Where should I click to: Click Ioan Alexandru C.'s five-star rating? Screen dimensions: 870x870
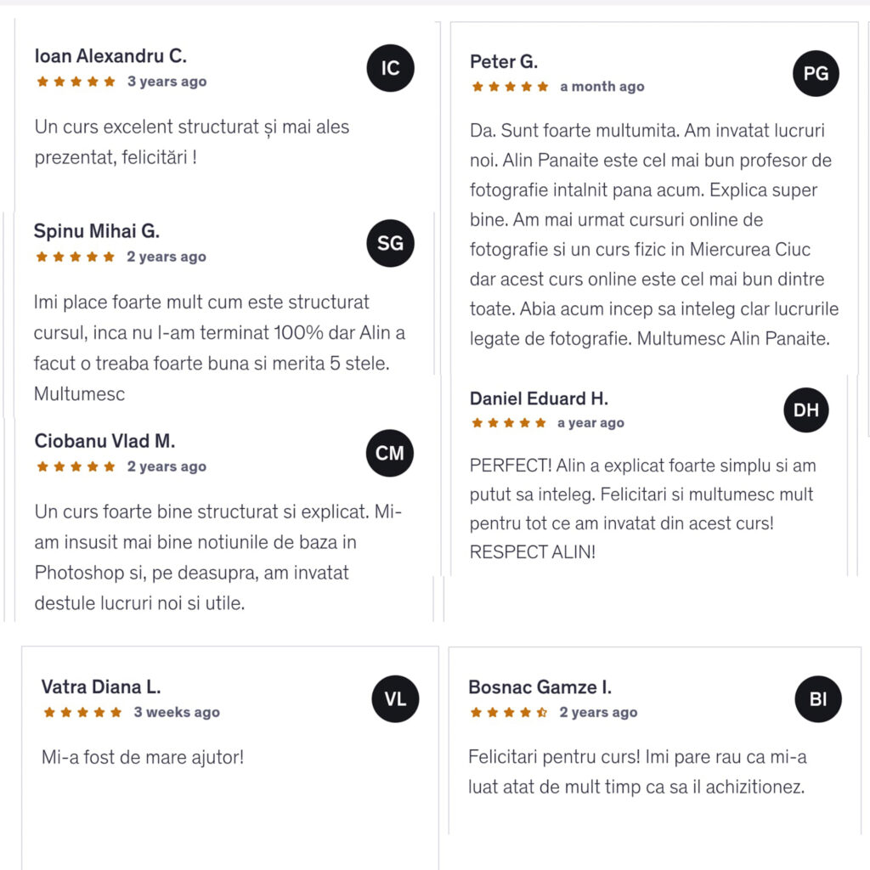tap(76, 82)
